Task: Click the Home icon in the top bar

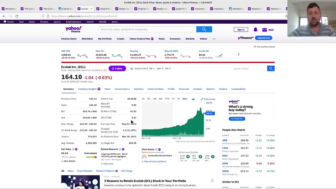Action: (x=5, y=22)
